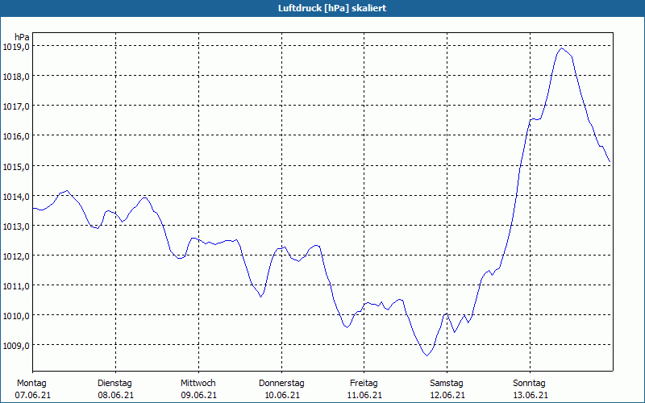
Task: Select the Donnerstag day label
Action: 281,383
